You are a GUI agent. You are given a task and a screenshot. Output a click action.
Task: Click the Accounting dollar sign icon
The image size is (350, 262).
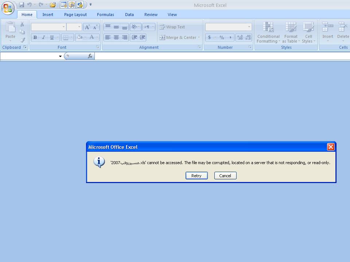tap(209, 37)
